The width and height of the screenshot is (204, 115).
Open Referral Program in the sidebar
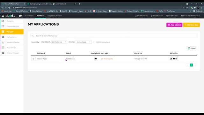12,53
